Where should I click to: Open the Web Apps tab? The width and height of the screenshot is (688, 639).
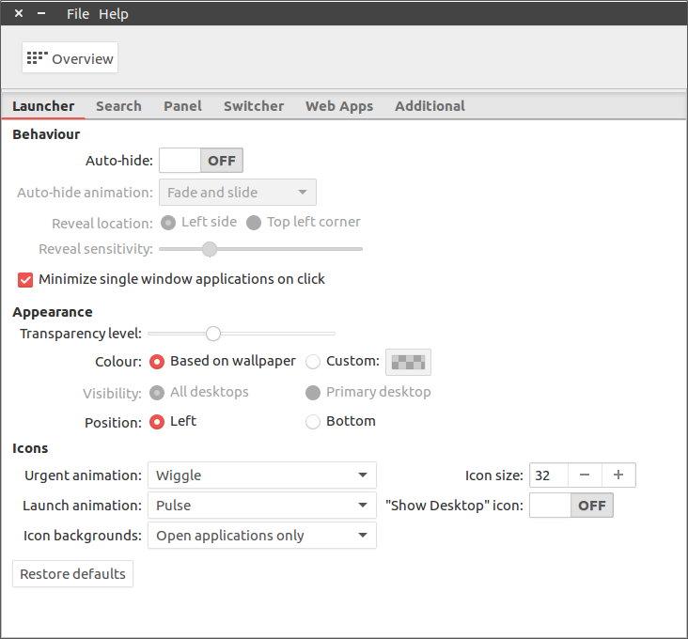pyautogui.click(x=339, y=106)
